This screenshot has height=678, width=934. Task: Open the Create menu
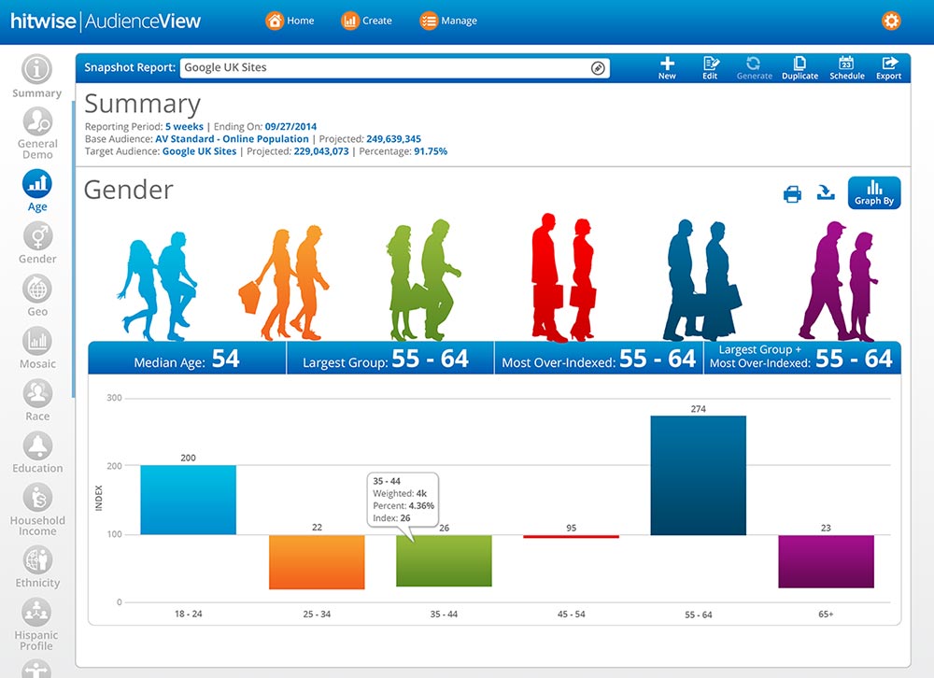[366, 21]
